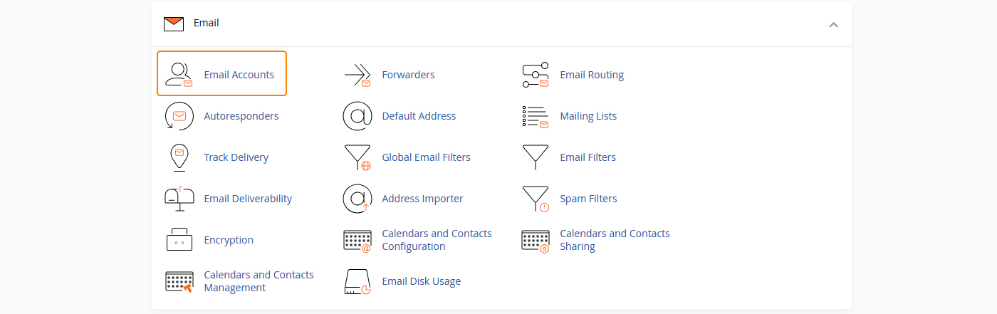Open Calendars and Contacts Configuration link
The image size is (997, 314).
click(437, 240)
